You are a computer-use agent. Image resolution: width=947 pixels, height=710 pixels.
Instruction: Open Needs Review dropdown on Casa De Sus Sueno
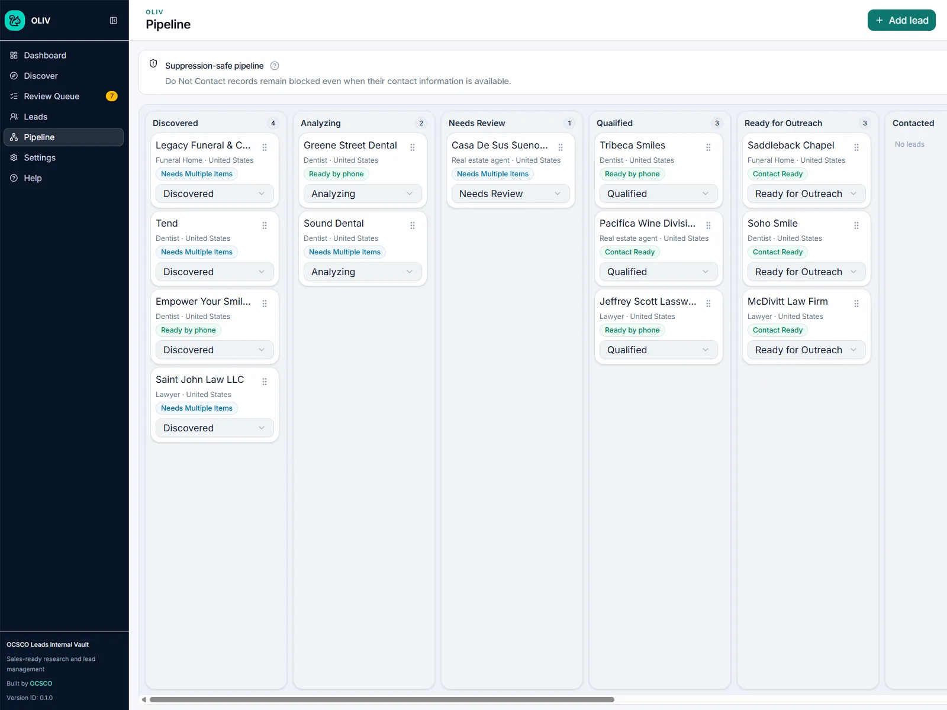coord(511,193)
